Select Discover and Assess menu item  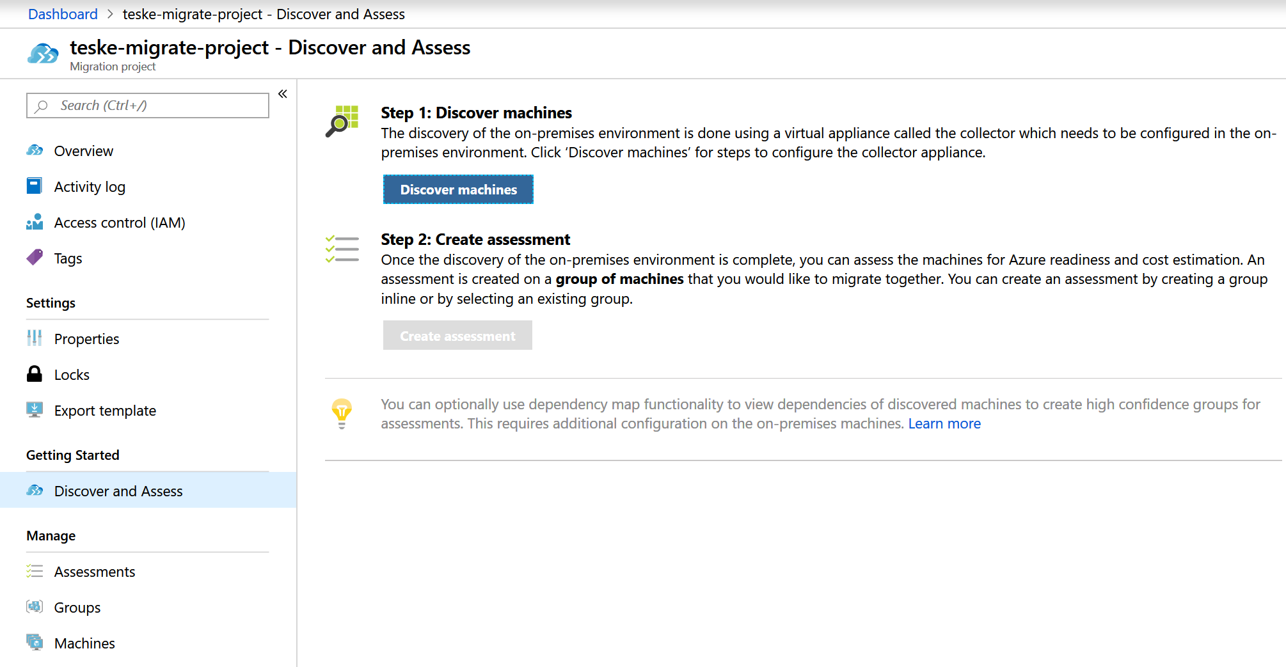pos(148,491)
